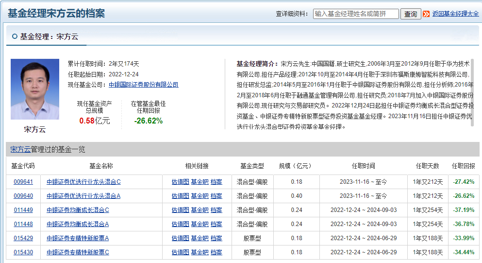Click the 基金类型 column header
This screenshot has width=482, height=263.
click(252, 166)
